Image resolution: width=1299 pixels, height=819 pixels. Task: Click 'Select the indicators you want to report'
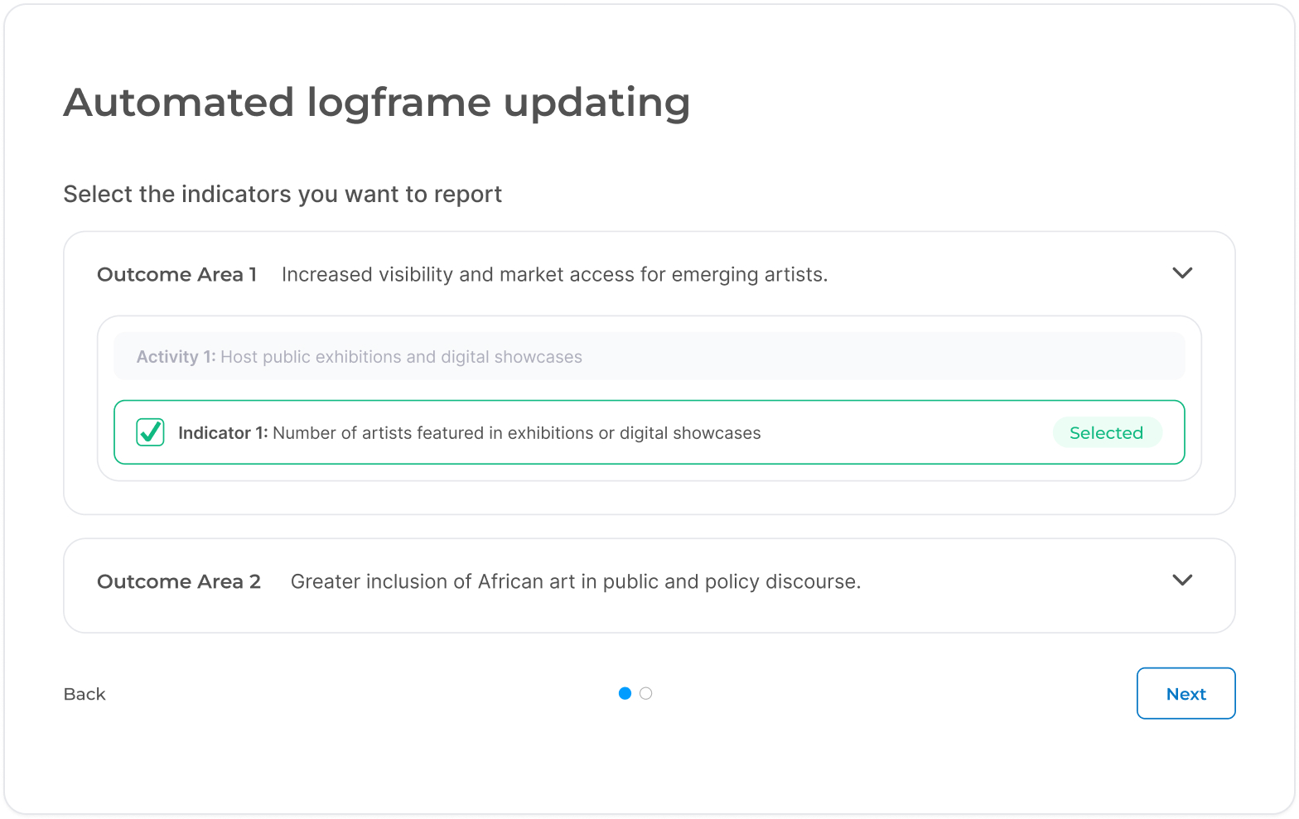pos(282,195)
